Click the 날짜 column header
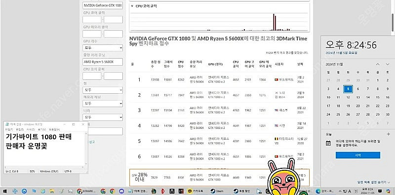The image size is (395, 195). 300,64
